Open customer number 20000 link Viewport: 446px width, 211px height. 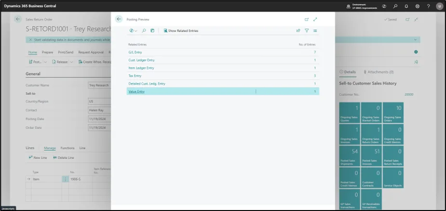[409, 94]
